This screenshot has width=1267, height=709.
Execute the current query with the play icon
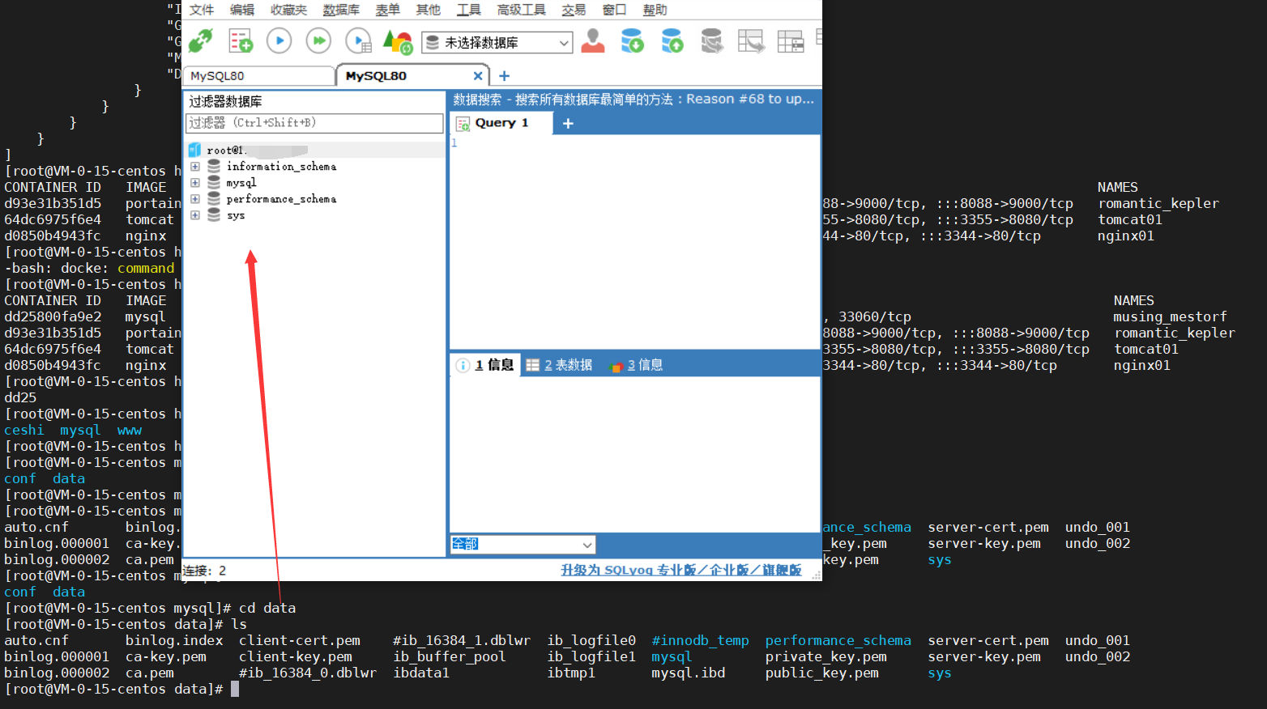coord(279,40)
